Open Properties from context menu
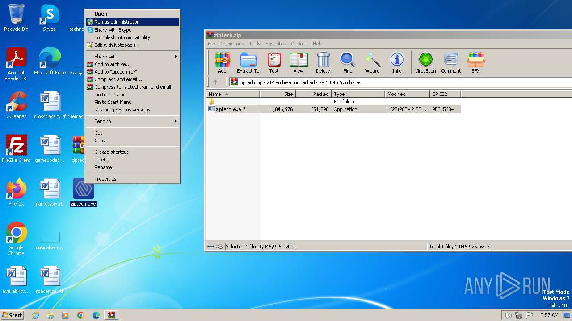This screenshot has width=572, height=321. tap(133, 179)
